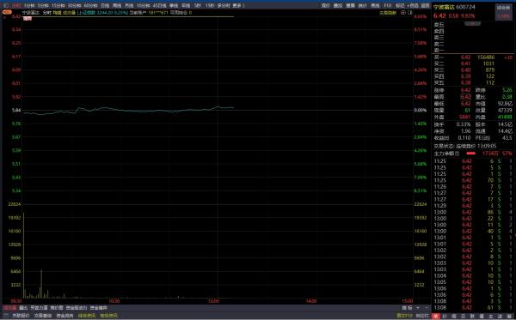Open the 综合资讯 news tab
Image resolution: width=516 pixels, height=320 pixels.
point(87,316)
